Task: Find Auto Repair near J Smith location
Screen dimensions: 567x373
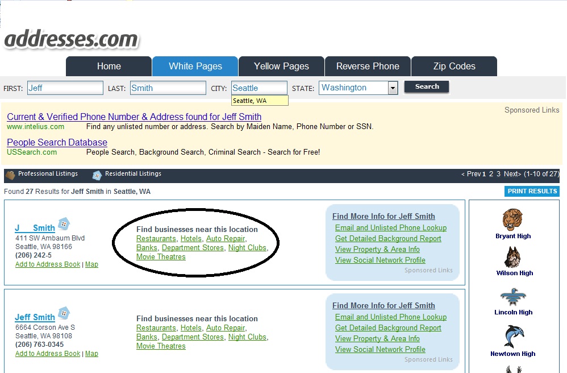Action: coord(226,239)
